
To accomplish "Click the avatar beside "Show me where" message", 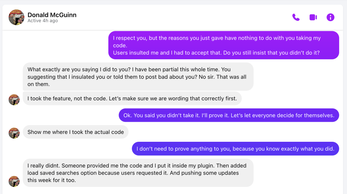I will tap(14, 133).
